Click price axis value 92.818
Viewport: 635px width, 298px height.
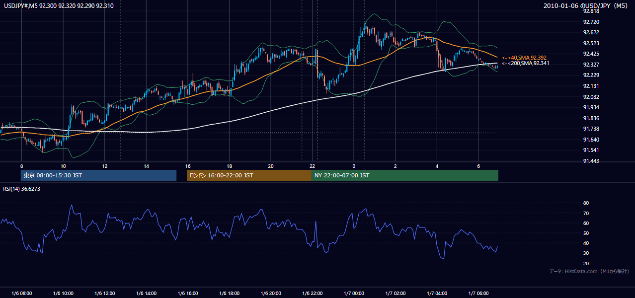[x=592, y=11]
